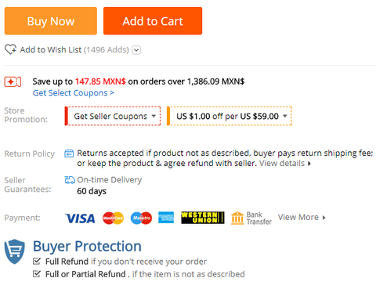Open the wish list dropdown arrow
The image size is (376, 289).
pos(136,49)
